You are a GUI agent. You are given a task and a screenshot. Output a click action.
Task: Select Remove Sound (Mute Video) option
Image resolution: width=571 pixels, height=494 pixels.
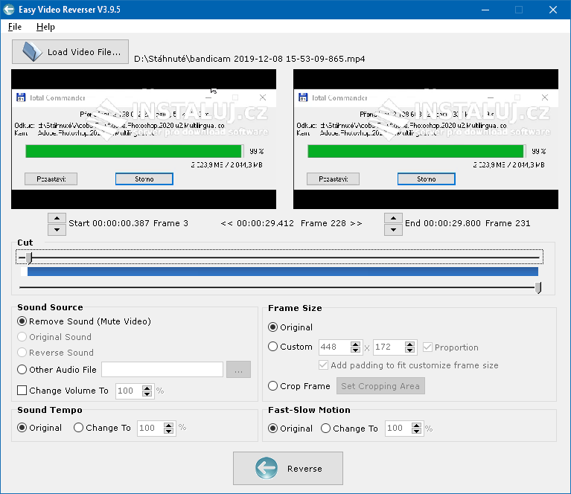point(22,321)
